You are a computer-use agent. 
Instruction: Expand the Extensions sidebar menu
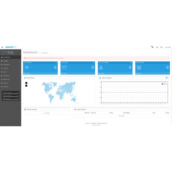tap(11, 65)
